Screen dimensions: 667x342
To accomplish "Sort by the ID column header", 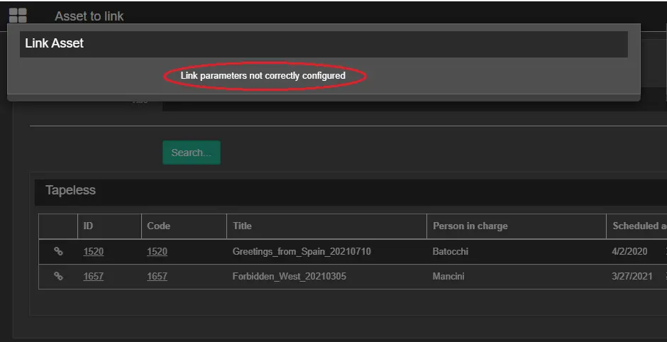I will click(89, 226).
